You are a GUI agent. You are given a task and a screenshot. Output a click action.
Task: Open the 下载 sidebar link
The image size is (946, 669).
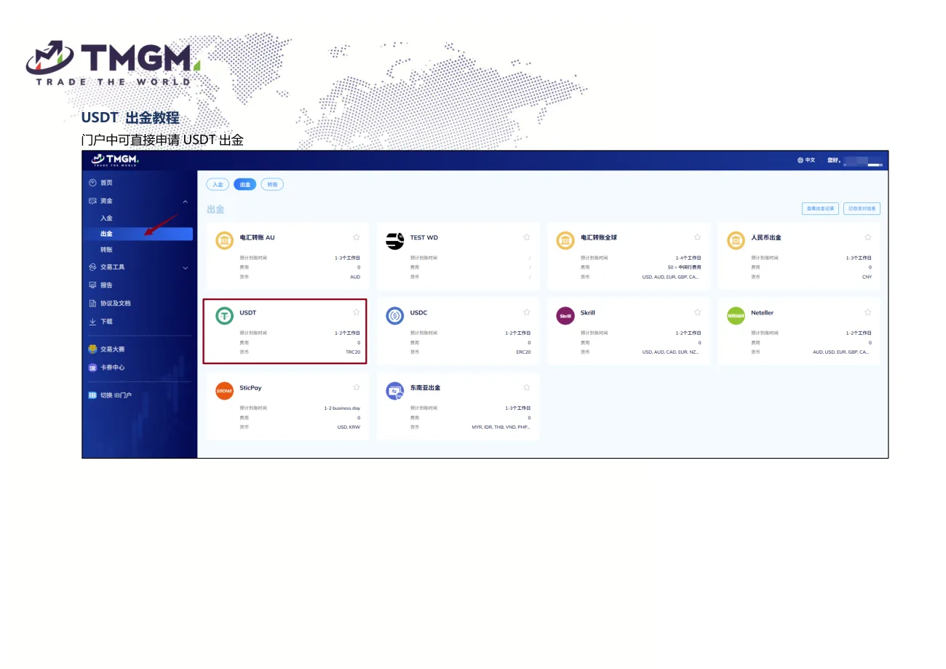point(106,322)
